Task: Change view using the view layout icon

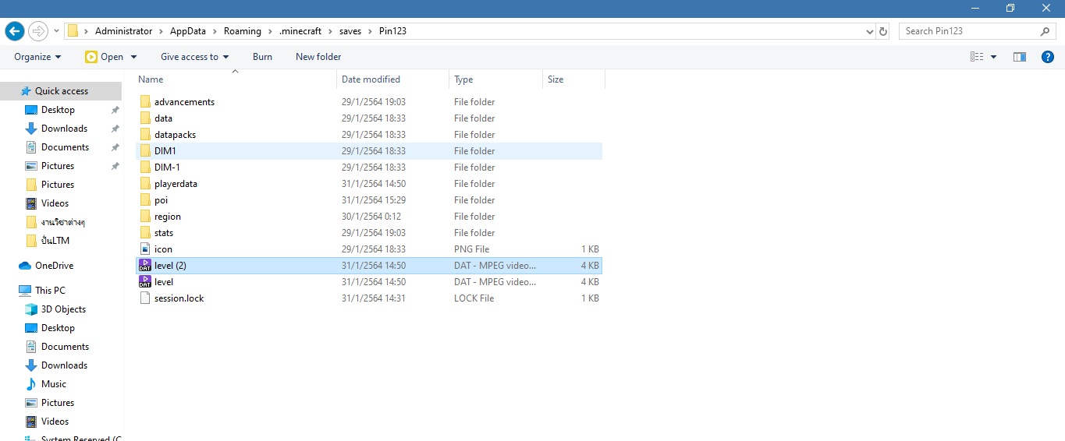Action: click(977, 57)
